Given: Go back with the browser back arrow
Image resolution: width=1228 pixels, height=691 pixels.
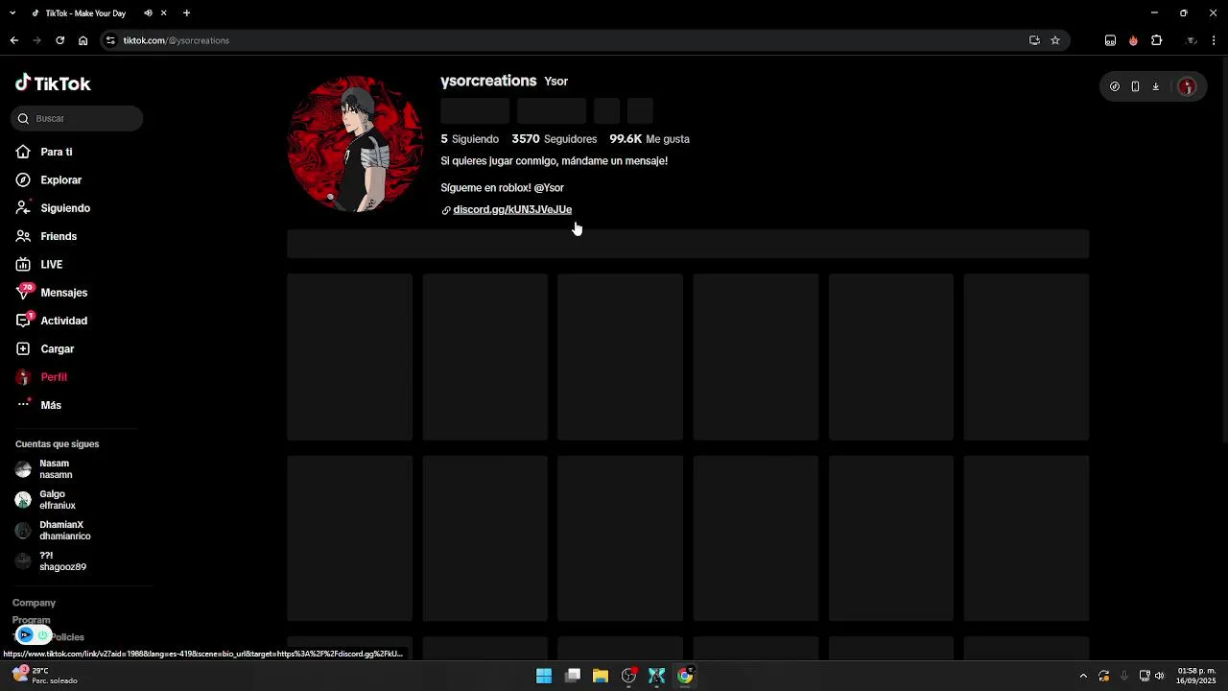Looking at the screenshot, I should coord(13,40).
